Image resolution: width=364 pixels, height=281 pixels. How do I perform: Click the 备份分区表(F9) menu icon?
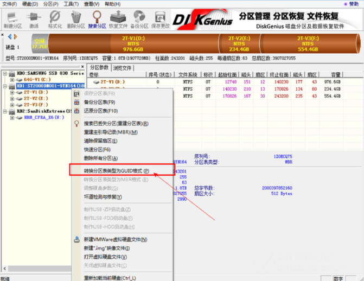pyautogui.click(x=77, y=102)
